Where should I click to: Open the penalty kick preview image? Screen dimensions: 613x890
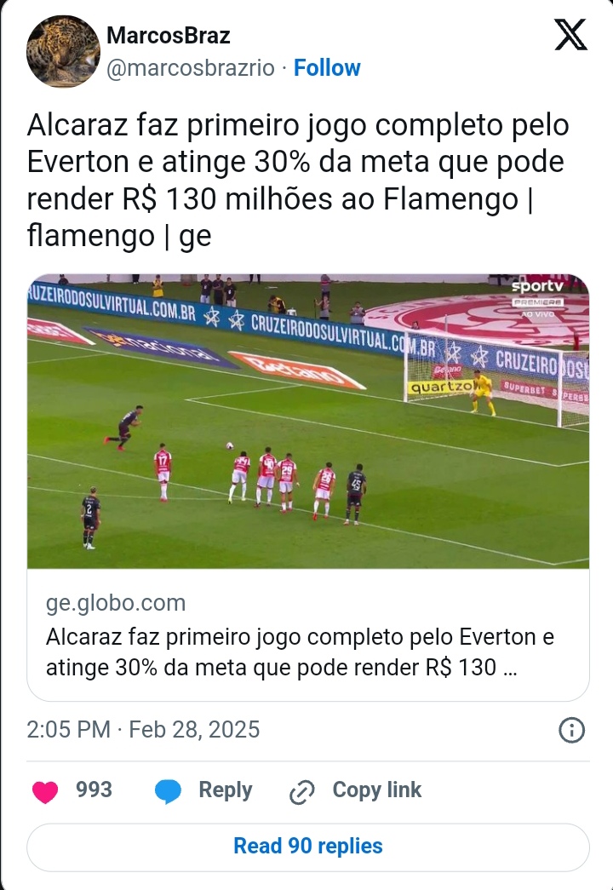point(308,422)
